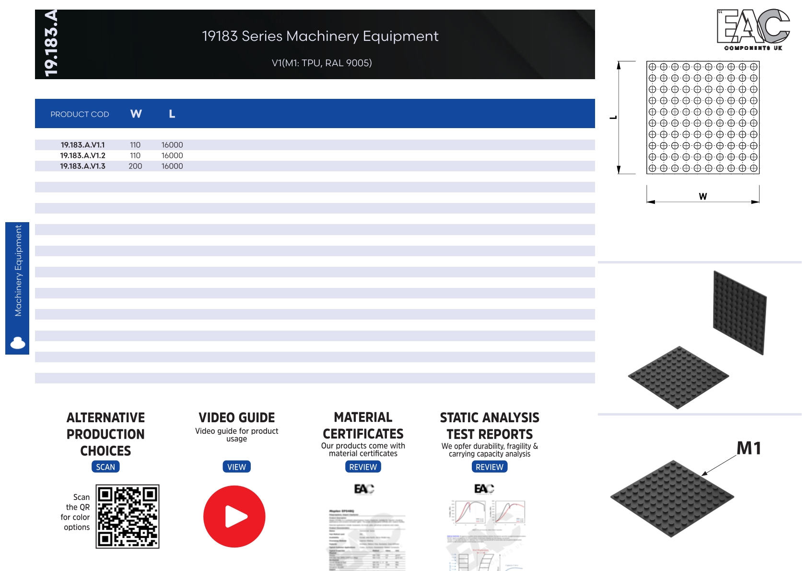Click the Scan the QR for color options text
Image resolution: width=807 pixels, height=571 pixels.
coord(76,512)
